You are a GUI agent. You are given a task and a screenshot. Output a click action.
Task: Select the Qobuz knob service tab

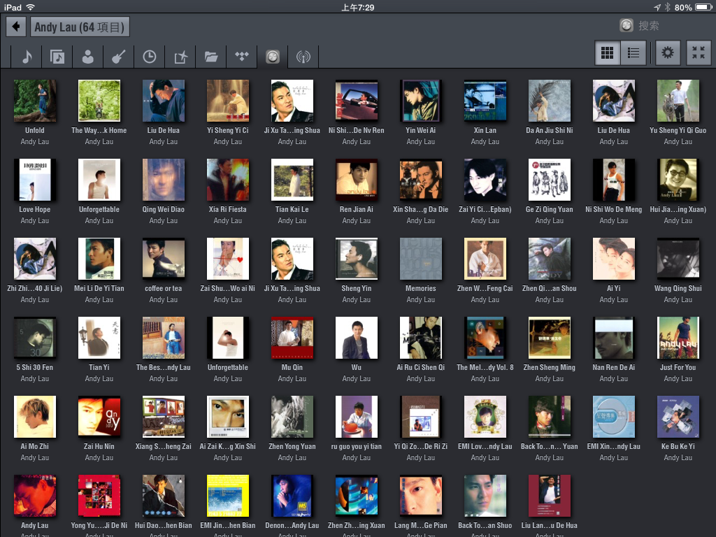tap(273, 57)
